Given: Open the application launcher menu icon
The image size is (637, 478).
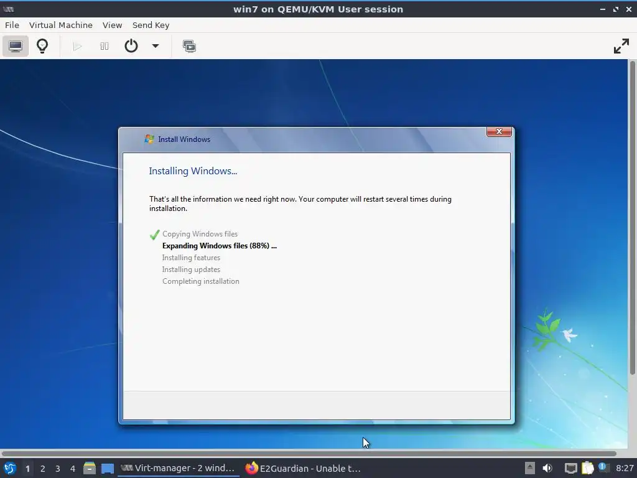Looking at the screenshot, I should (x=10, y=468).
